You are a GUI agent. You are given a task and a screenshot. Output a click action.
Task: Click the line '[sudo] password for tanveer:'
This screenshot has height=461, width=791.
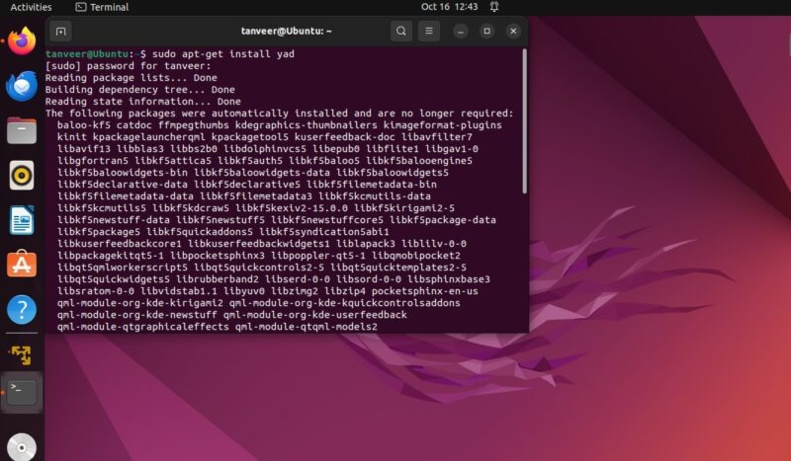click(x=129, y=66)
